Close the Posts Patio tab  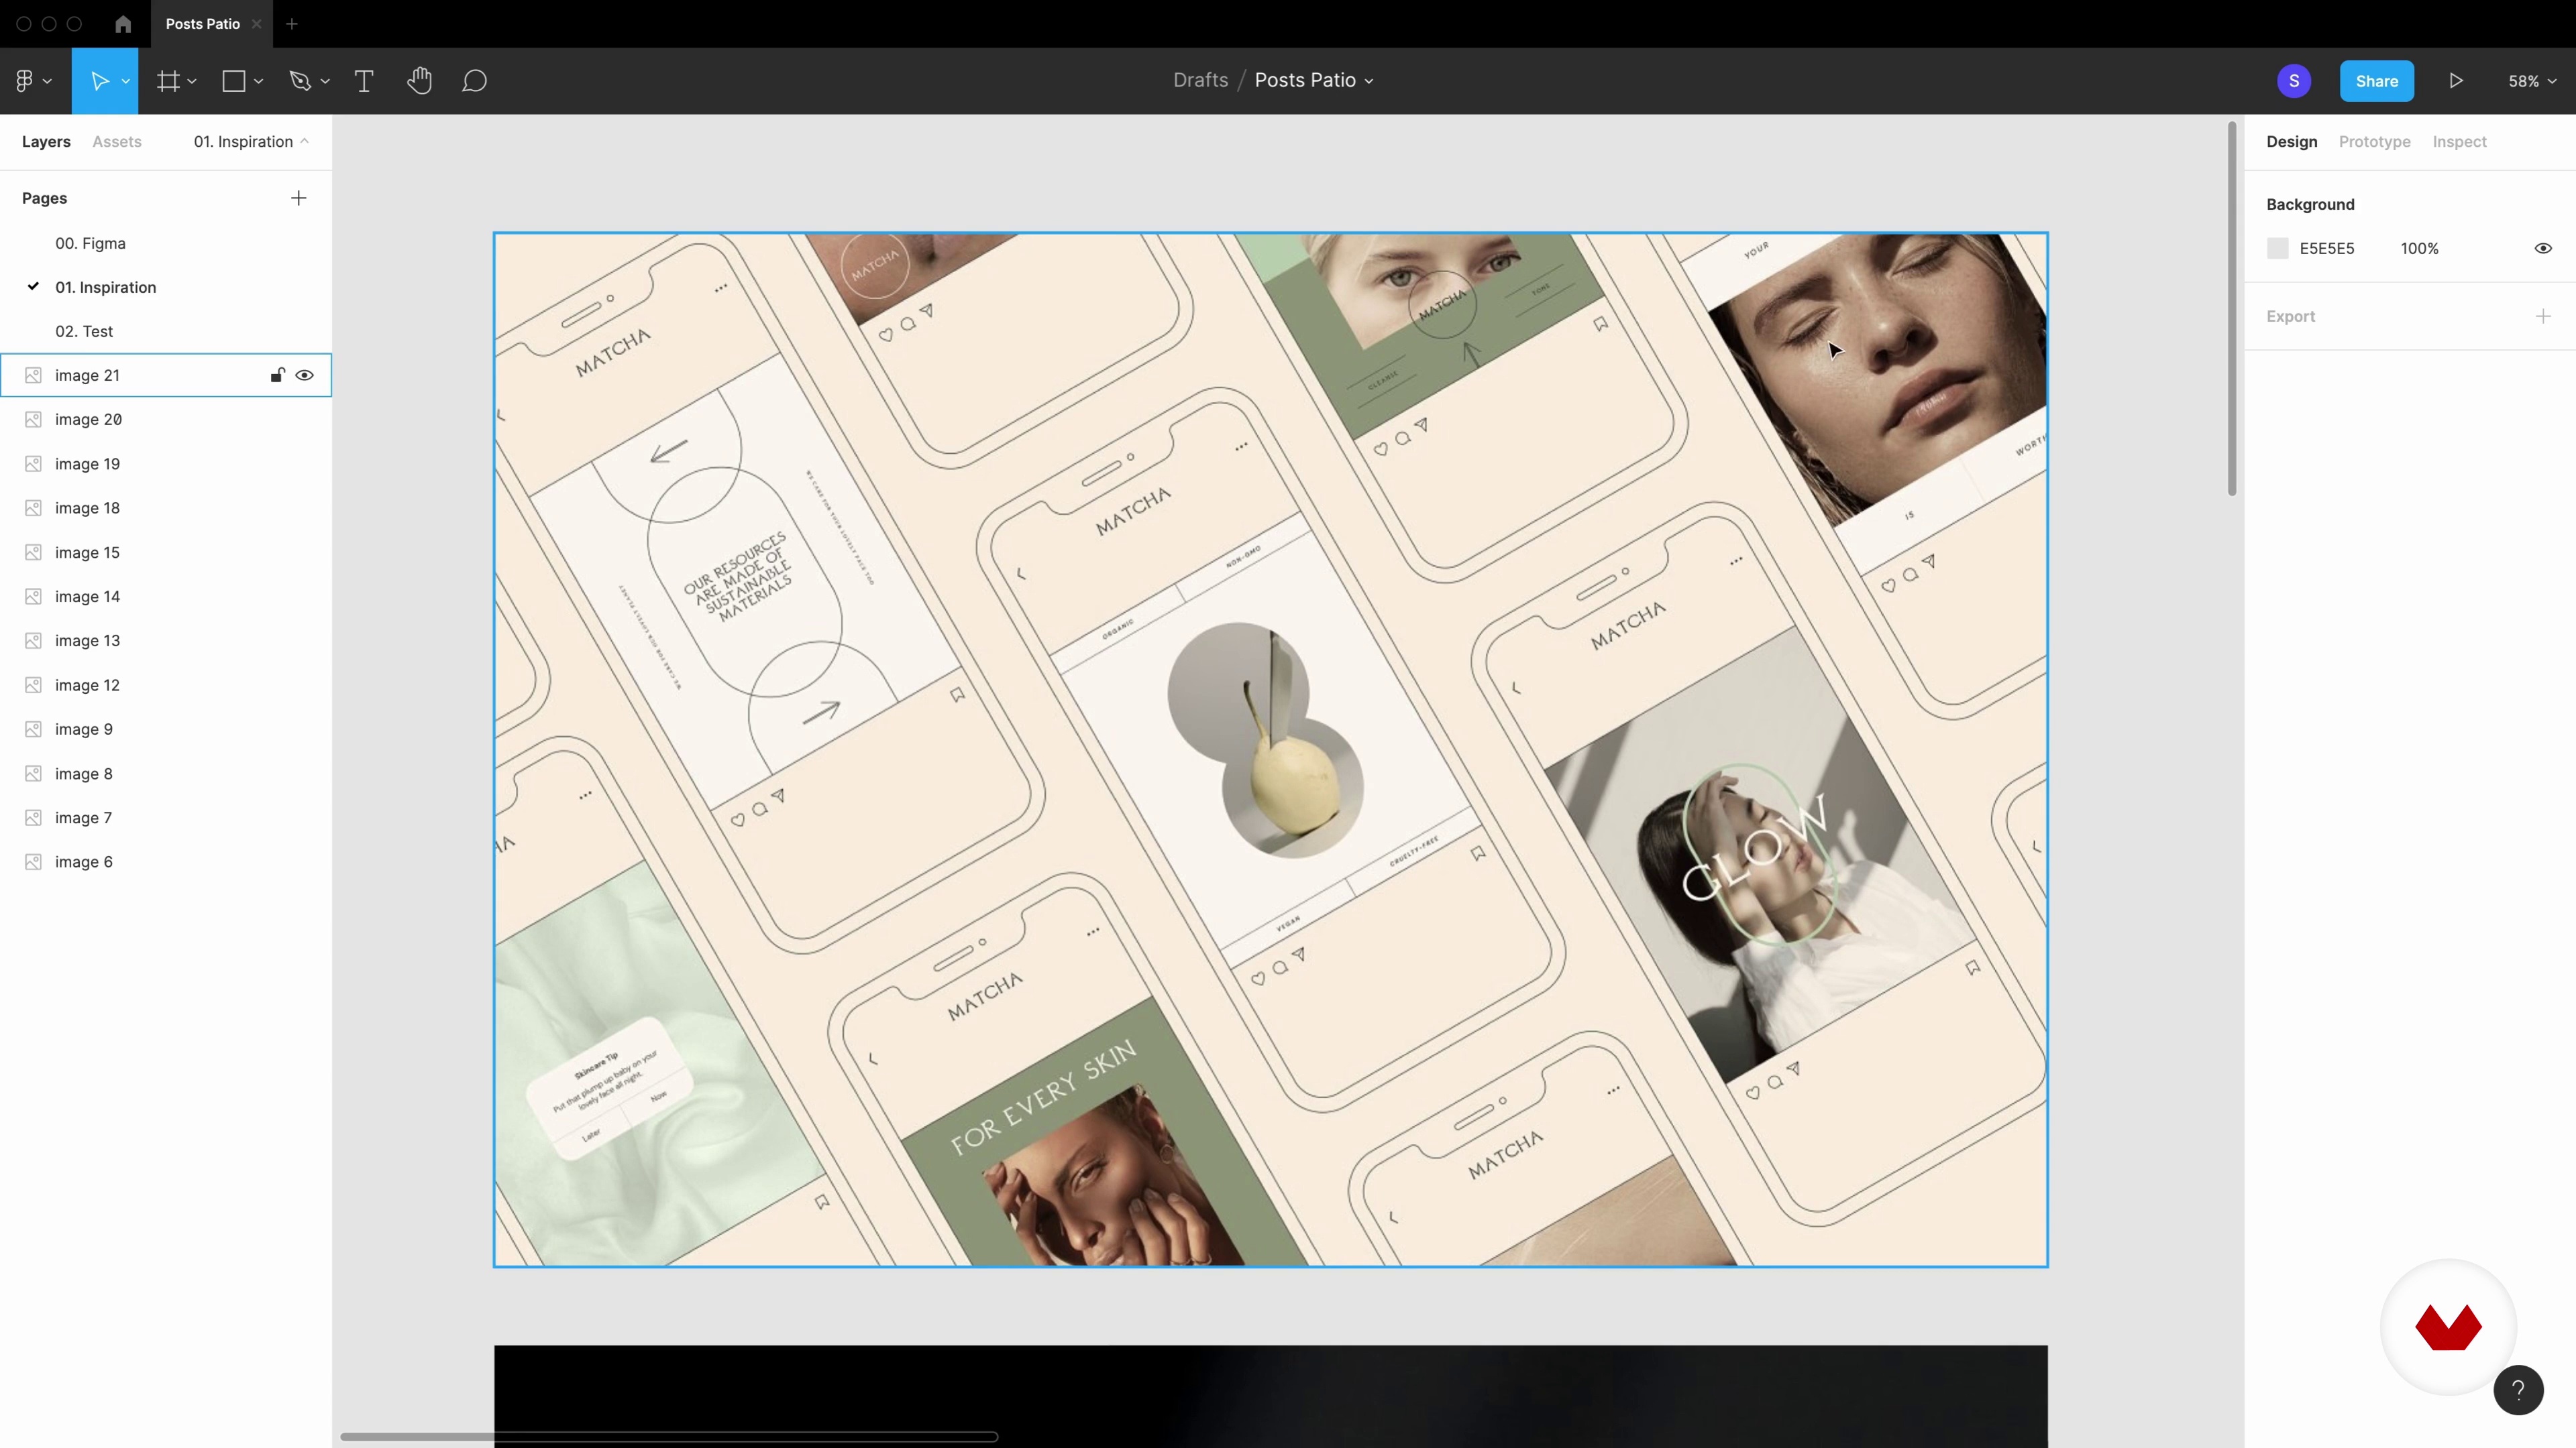(256, 24)
